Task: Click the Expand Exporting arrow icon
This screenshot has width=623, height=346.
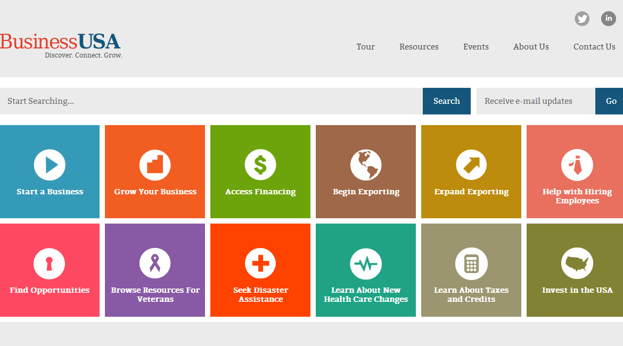Action: [x=471, y=165]
